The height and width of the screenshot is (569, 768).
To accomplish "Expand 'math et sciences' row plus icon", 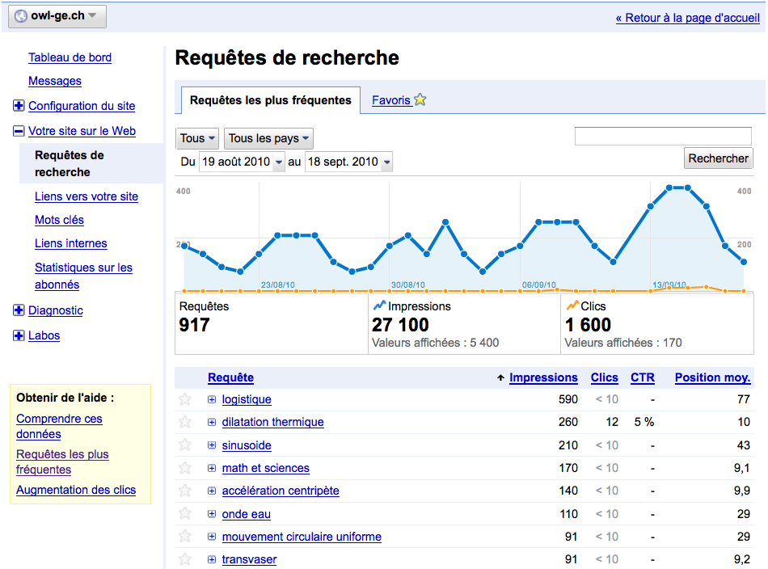I will 212,468.
